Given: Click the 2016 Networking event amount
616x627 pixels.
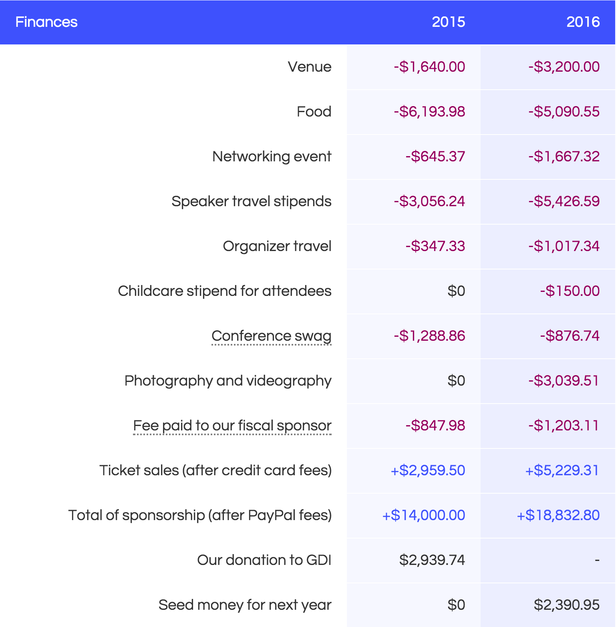Looking at the screenshot, I should click(564, 157).
